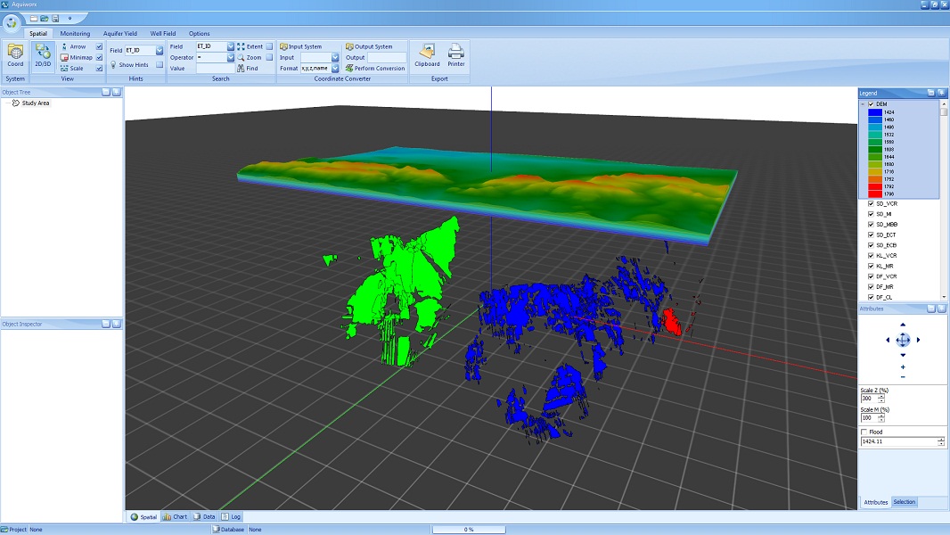Click the Perform Conversion icon

349,69
